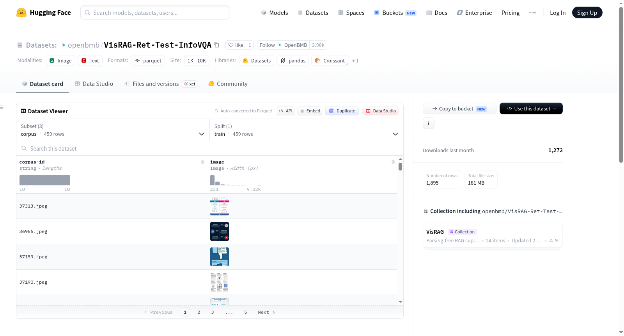This screenshot has height=336, width=624.
Task: Click the Duplicate button
Action: click(x=342, y=111)
